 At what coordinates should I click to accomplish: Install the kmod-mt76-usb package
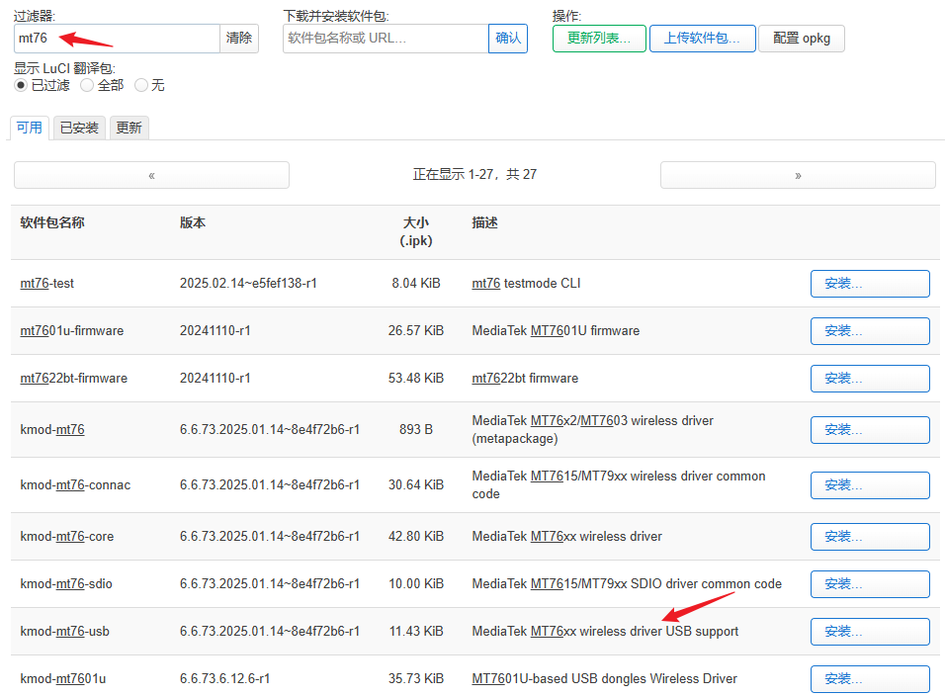coord(869,632)
